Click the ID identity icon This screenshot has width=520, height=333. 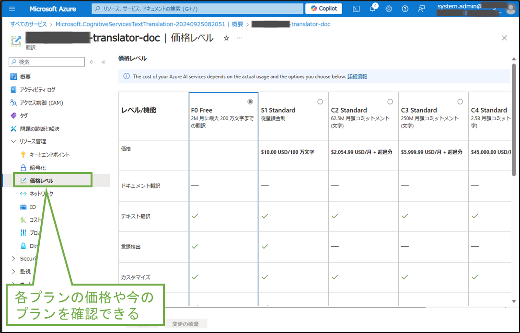click(23, 207)
